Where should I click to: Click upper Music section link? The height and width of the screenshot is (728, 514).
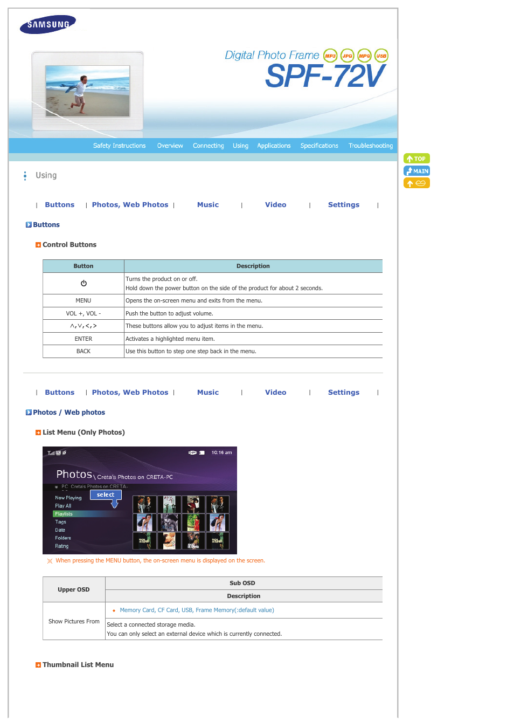[208, 205]
